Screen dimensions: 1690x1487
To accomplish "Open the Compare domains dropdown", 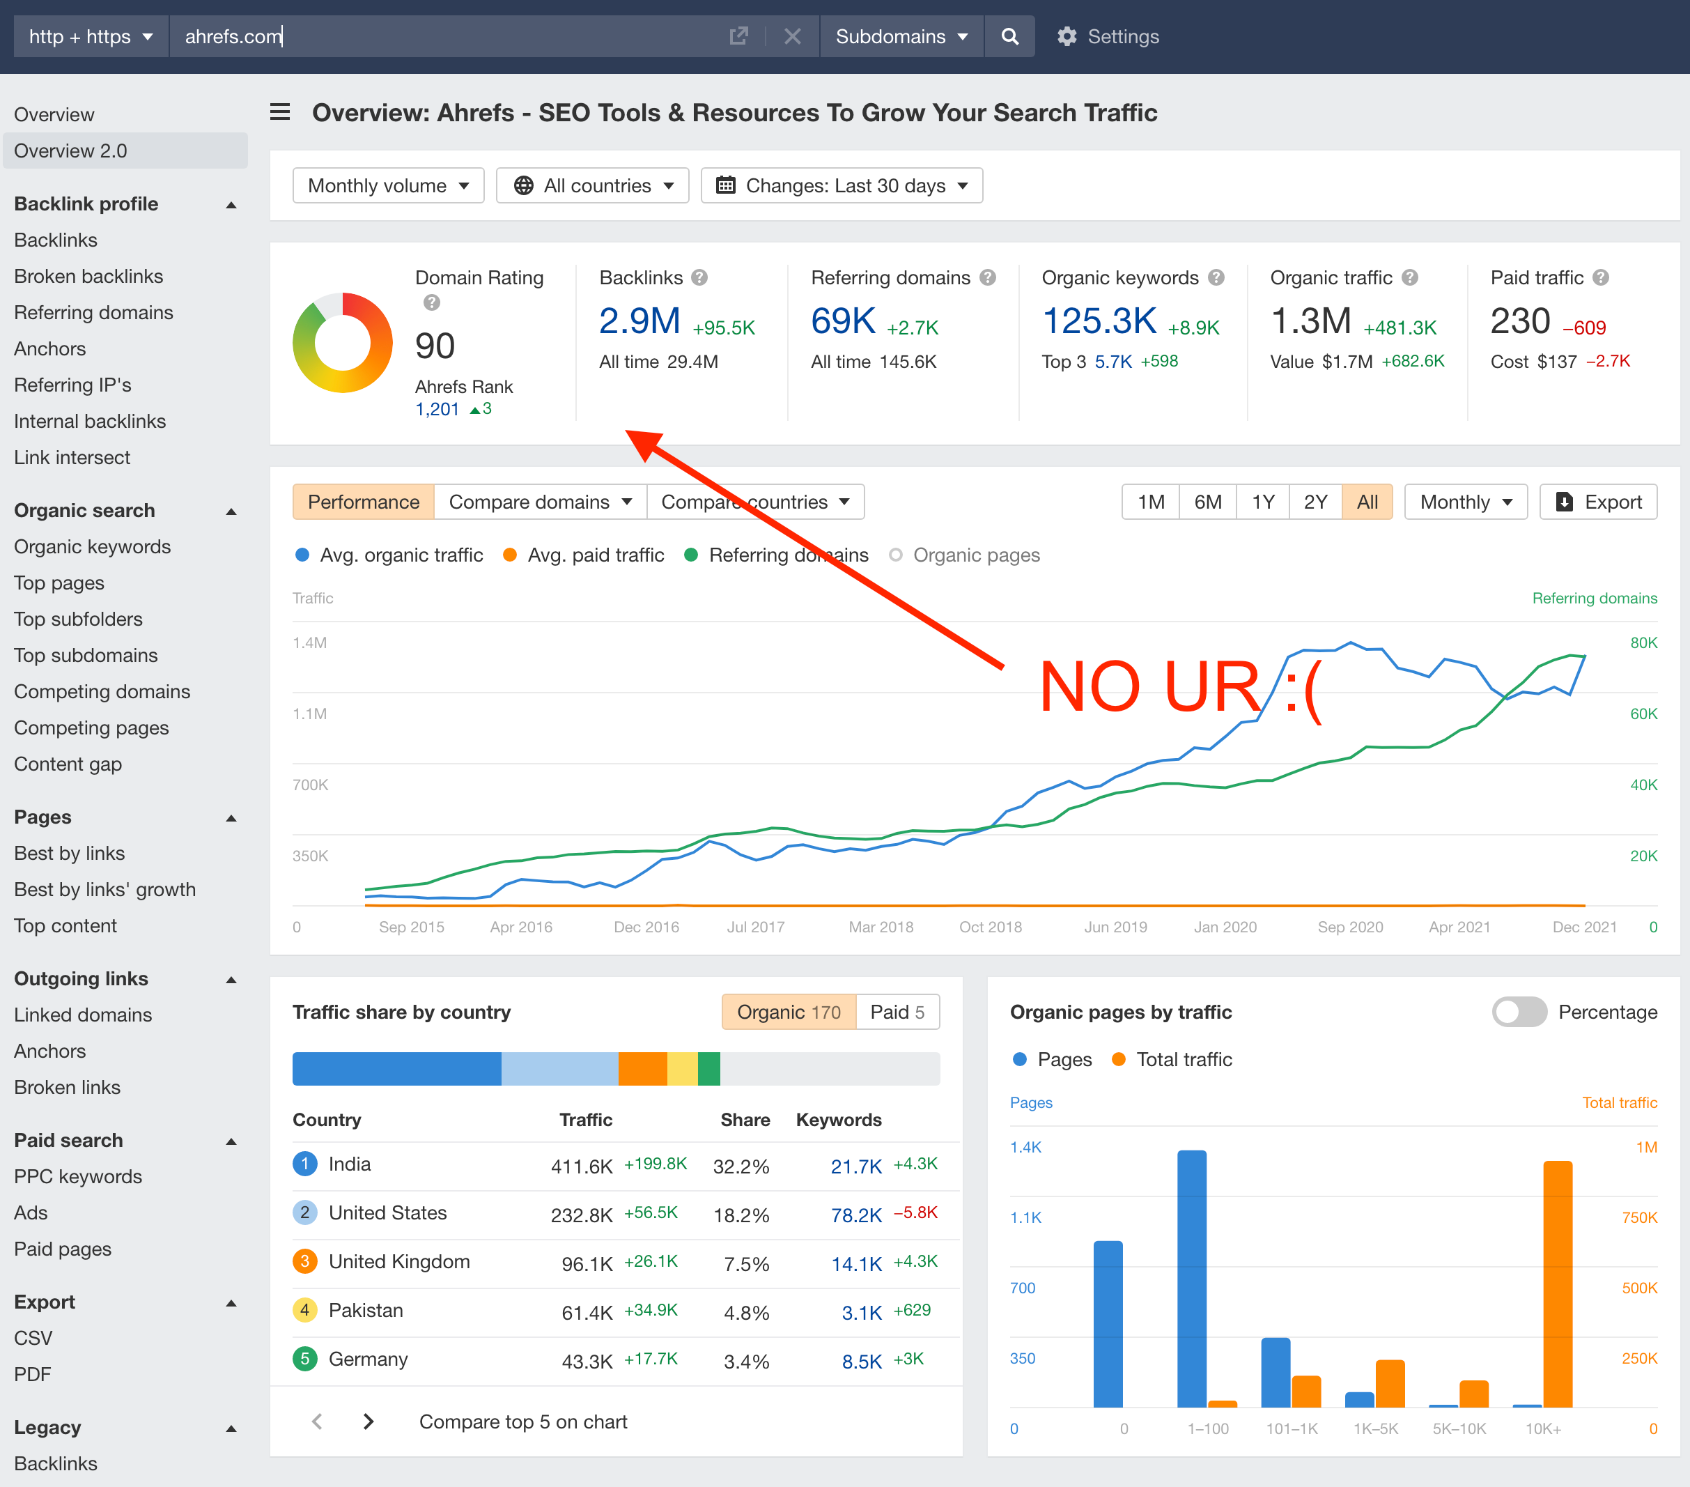I will 540,502.
